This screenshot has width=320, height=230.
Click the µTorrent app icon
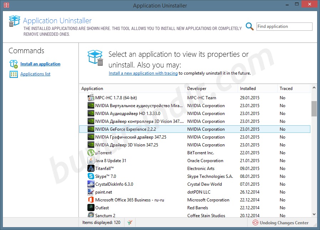pyautogui.click(x=91, y=152)
